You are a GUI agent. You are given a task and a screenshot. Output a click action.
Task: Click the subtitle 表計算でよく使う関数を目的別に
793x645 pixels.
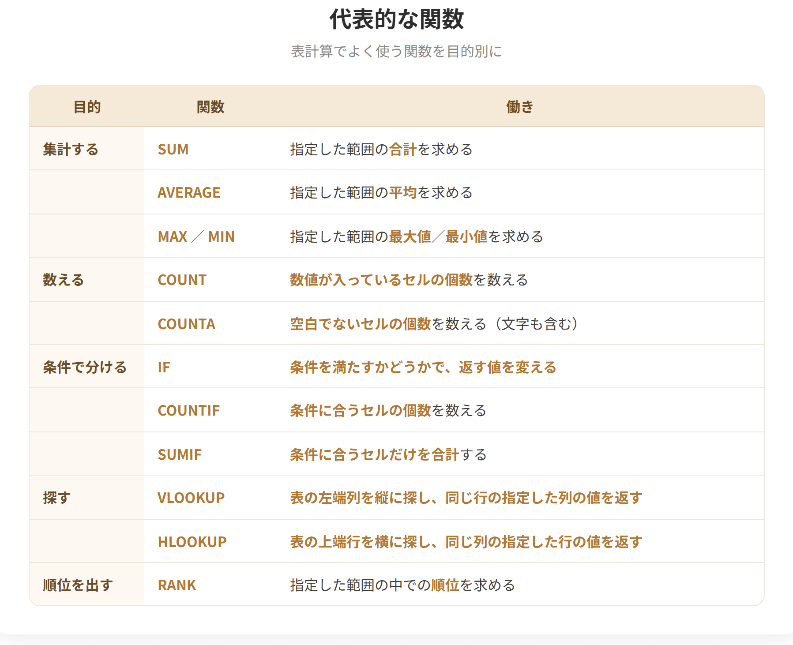pyautogui.click(x=396, y=51)
